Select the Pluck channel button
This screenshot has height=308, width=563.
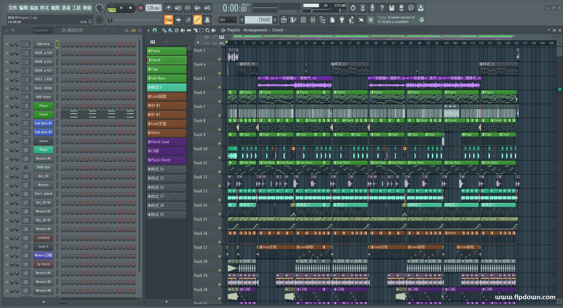coord(43,150)
